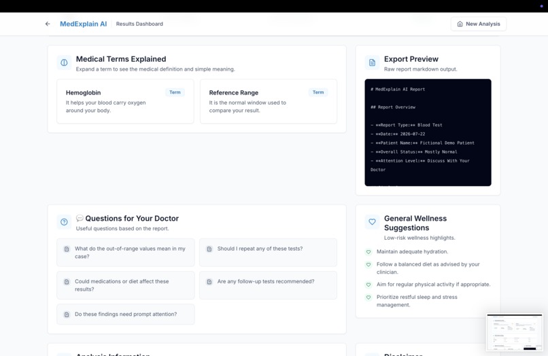This screenshot has height=356, width=548.
Task: Click document icon beside out-of-range values question
Action: click(67, 249)
